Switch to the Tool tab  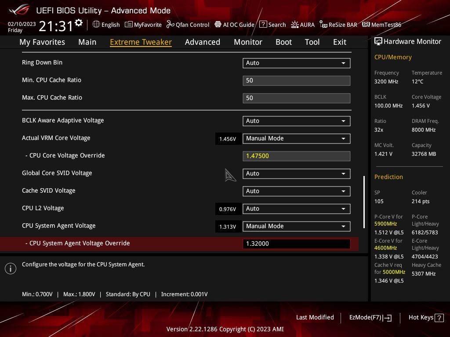tap(312, 42)
